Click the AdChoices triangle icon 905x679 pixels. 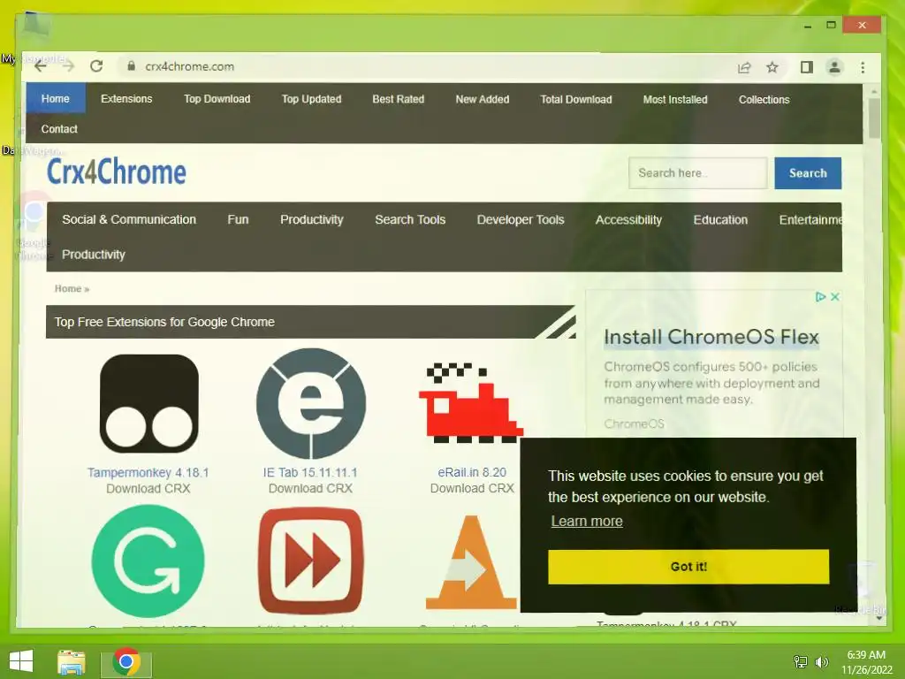820,297
